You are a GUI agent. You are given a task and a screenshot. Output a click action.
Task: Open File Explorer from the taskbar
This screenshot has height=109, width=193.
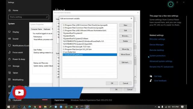pyautogui.click(x=45, y=107)
